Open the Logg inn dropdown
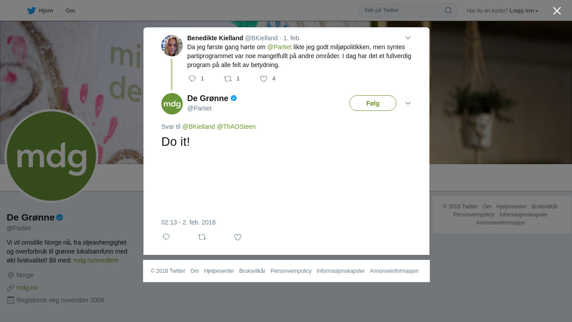The width and height of the screenshot is (572, 322). pyautogui.click(x=524, y=11)
